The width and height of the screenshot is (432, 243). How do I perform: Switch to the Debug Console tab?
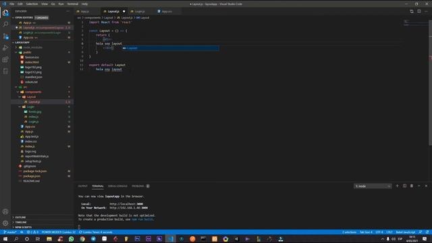point(117,186)
